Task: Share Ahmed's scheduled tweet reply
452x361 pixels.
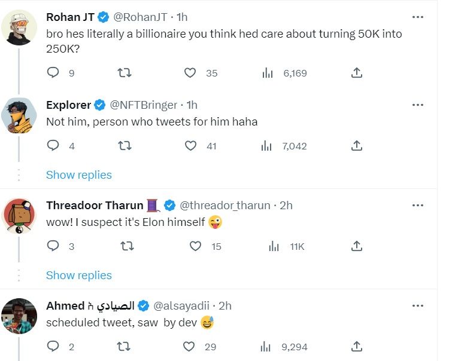Action: tap(356, 346)
